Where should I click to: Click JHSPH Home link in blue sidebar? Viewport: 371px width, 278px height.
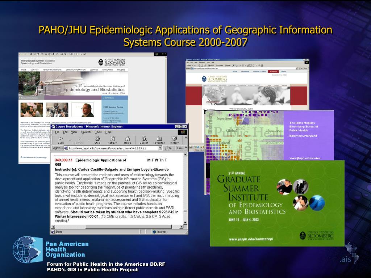click(109, 98)
